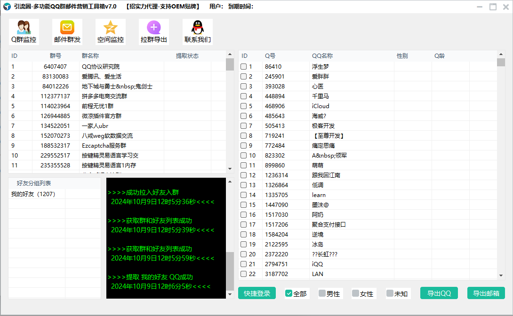Viewport: 513px width, 316px height.
Task: Enable the 女性 filter checkbox
Action: [356, 293]
